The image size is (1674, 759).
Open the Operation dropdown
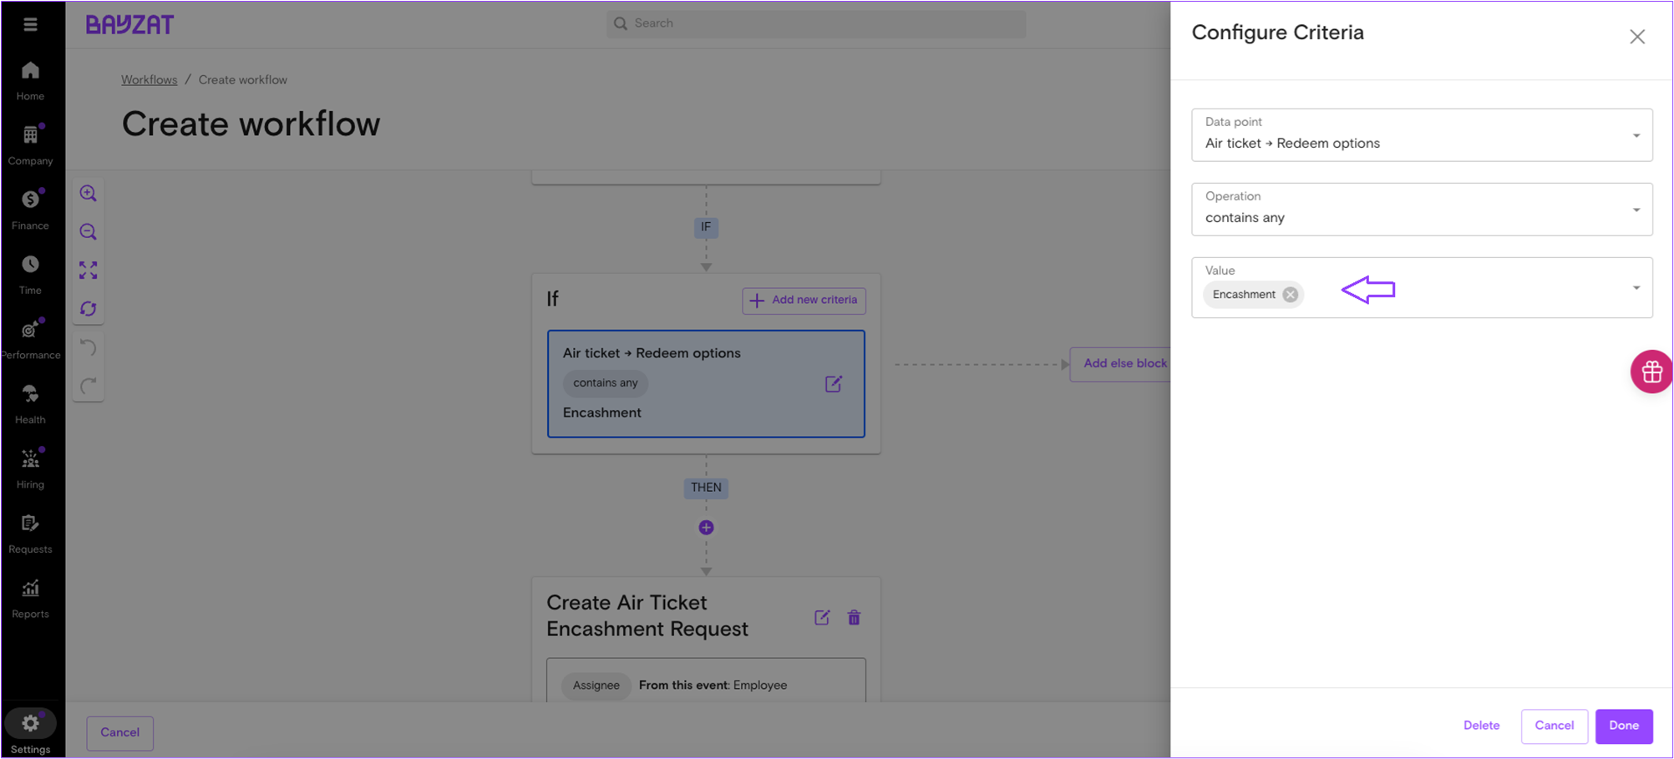(1636, 210)
